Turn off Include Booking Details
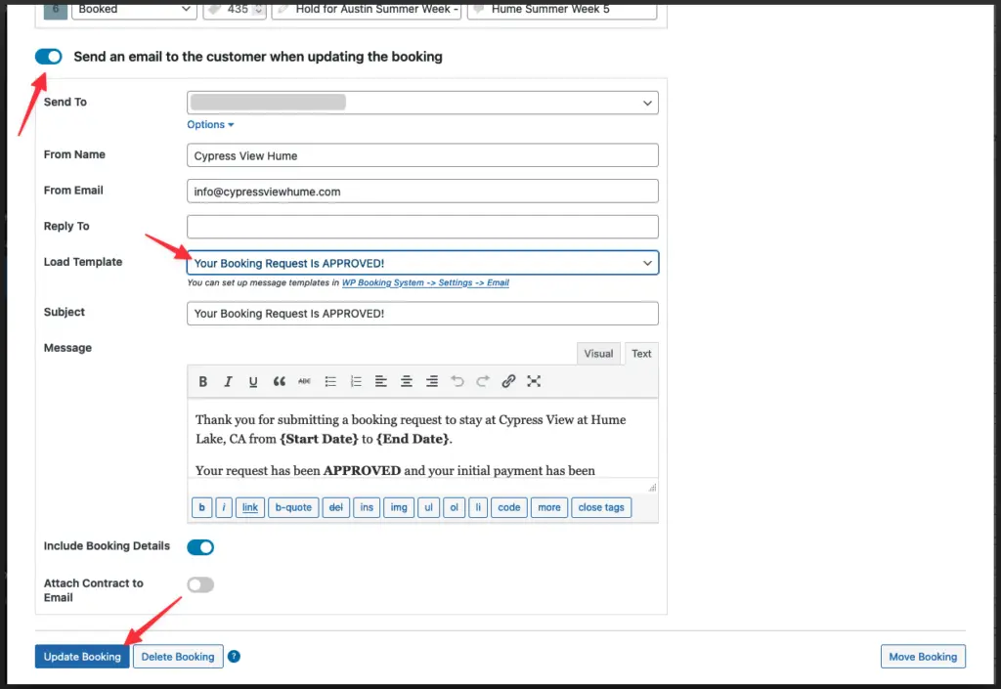Image resolution: width=1001 pixels, height=689 pixels. tap(200, 547)
